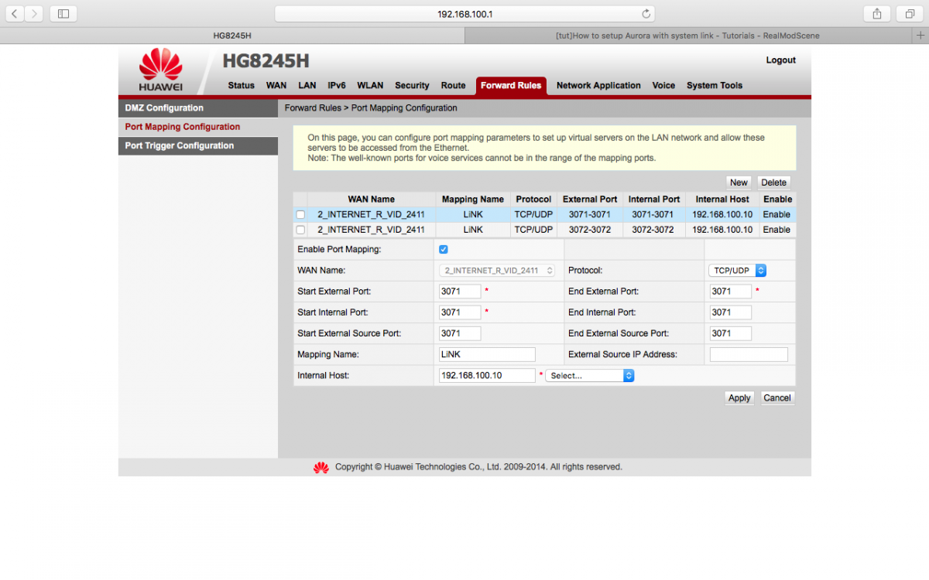
Task: Go forward with Safari forward arrow
Action: [34, 13]
